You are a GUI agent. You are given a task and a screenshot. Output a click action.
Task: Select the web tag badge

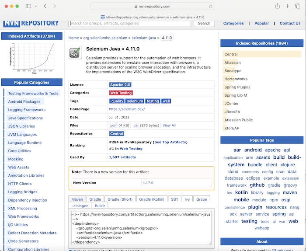(166, 101)
